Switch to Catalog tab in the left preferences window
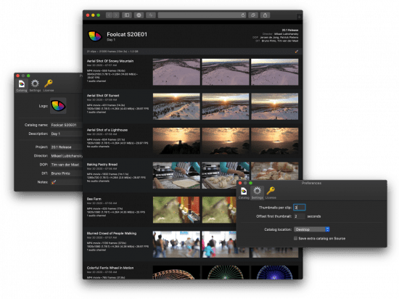 [x=22, y=86]
